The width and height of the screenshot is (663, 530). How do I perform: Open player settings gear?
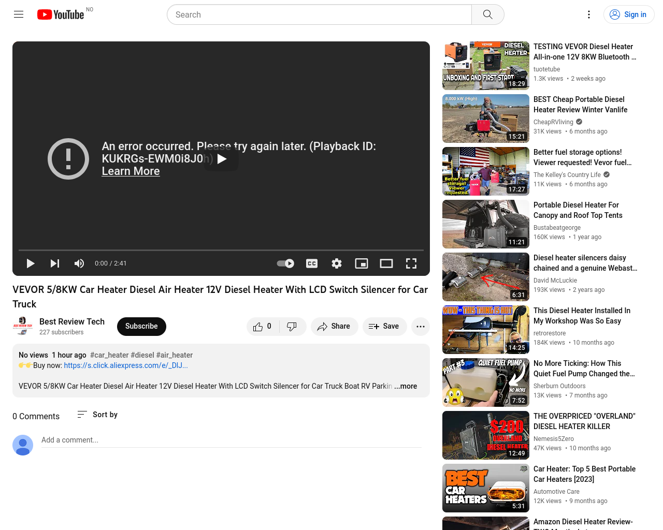[x=337, y=263]
